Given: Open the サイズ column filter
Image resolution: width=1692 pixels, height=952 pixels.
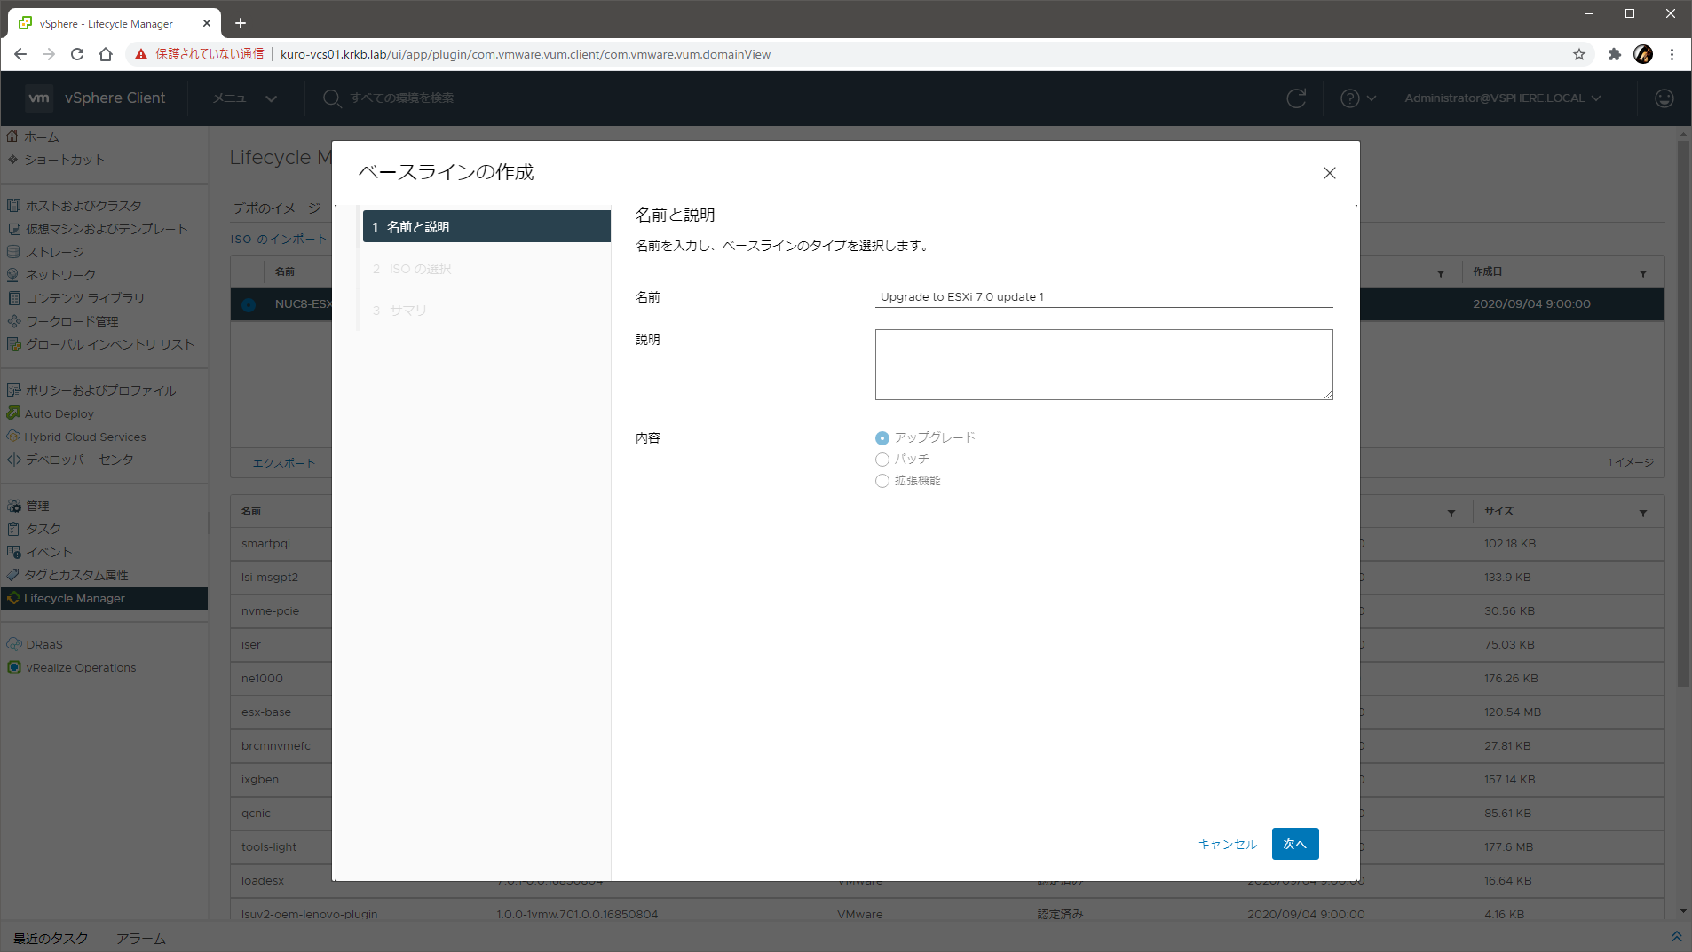Looking at the screenshot, I should click(x=1642, y=513).
